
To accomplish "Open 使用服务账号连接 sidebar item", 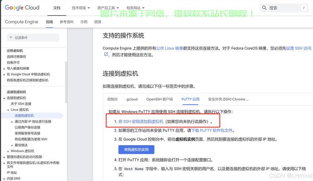I will click(28, 133).
